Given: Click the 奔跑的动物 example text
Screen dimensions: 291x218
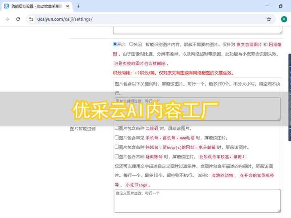Looking at the screenshot, I should (x=222, y=175).
